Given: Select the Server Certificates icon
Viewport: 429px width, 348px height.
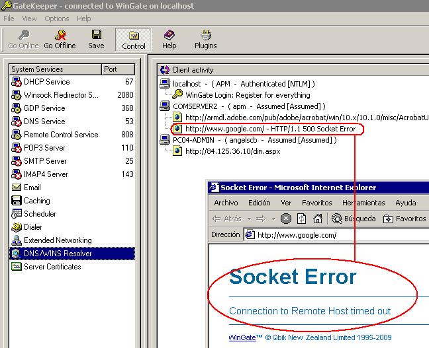Looking at the screenshot, I should pyautogui.click(x=17, y=266).
